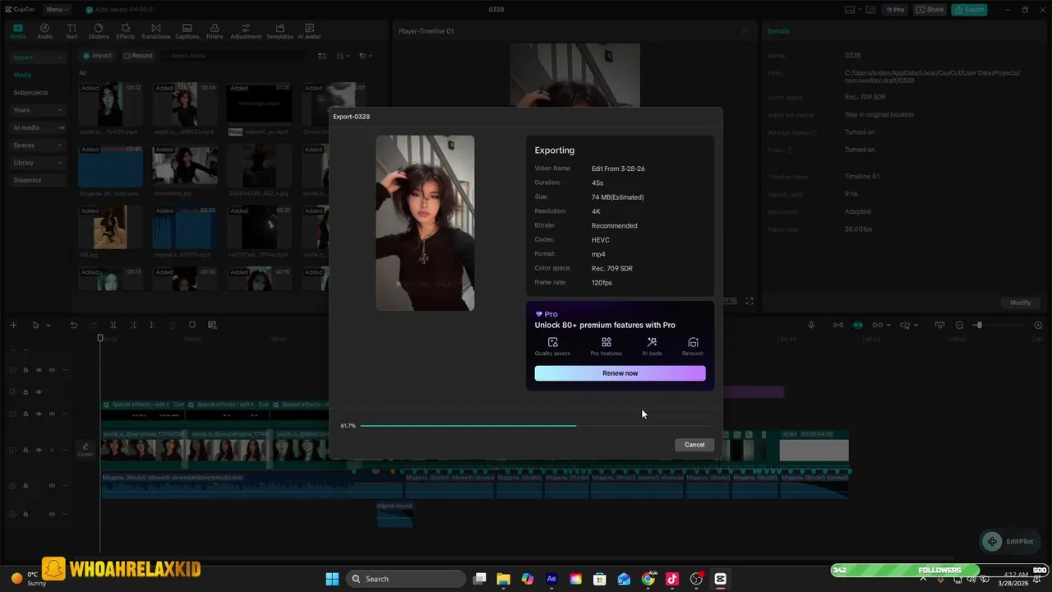Toggle lock on the main video track

click(x=25, y=451)
